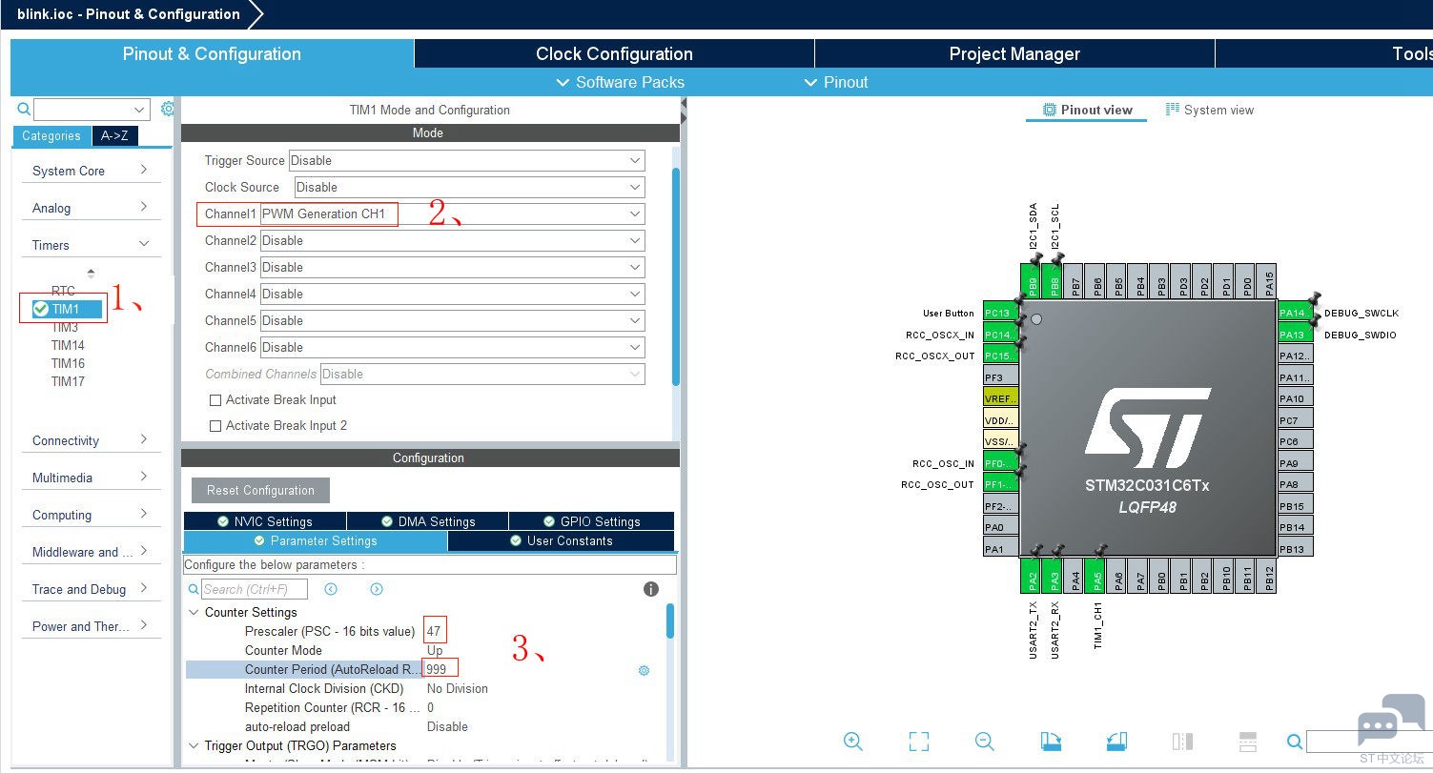This screenshot has width=1433, height=773.
Task: Select RTC in the Timers list
Action: tap(63, 291)
